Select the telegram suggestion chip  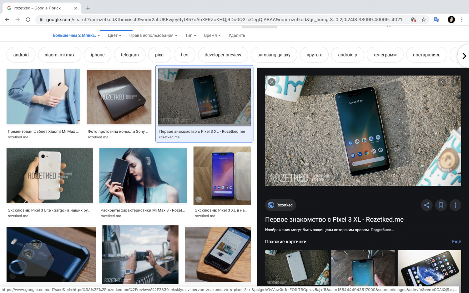130,55
